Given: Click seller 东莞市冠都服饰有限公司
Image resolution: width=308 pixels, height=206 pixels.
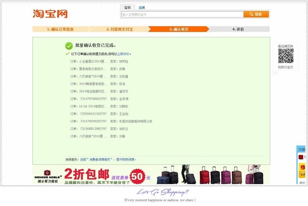Looking at the screenshot, I should (x=136, y=121).
